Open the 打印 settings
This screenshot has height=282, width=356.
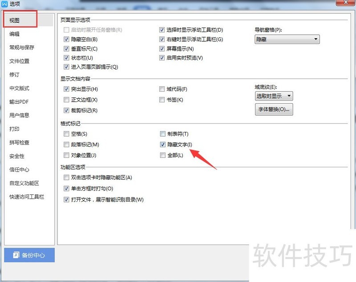(x=14, y=129)
